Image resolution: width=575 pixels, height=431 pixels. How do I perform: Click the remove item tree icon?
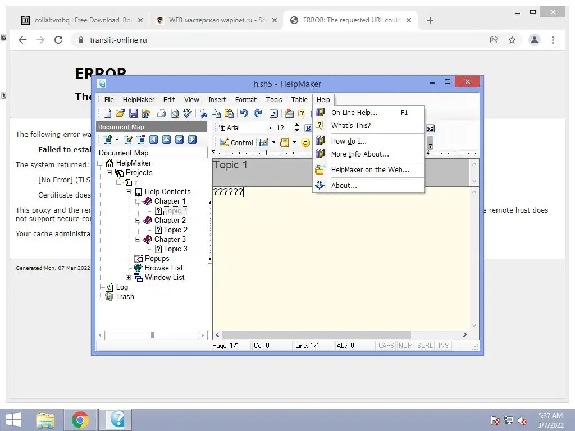point(141,140)
